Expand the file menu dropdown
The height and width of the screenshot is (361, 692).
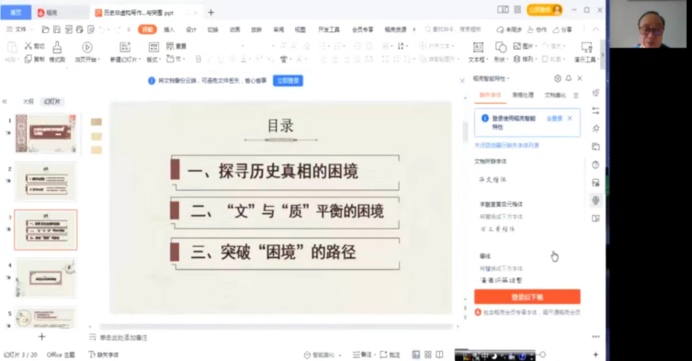click(x=19, y=29)
